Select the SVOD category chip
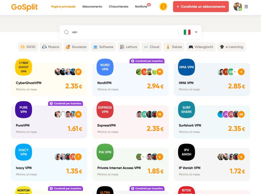261x194 pixels. click(x=28, y=47)
